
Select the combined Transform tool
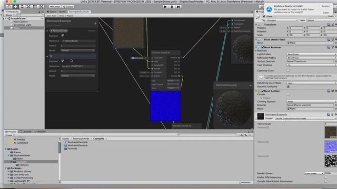tap(42, 7)
